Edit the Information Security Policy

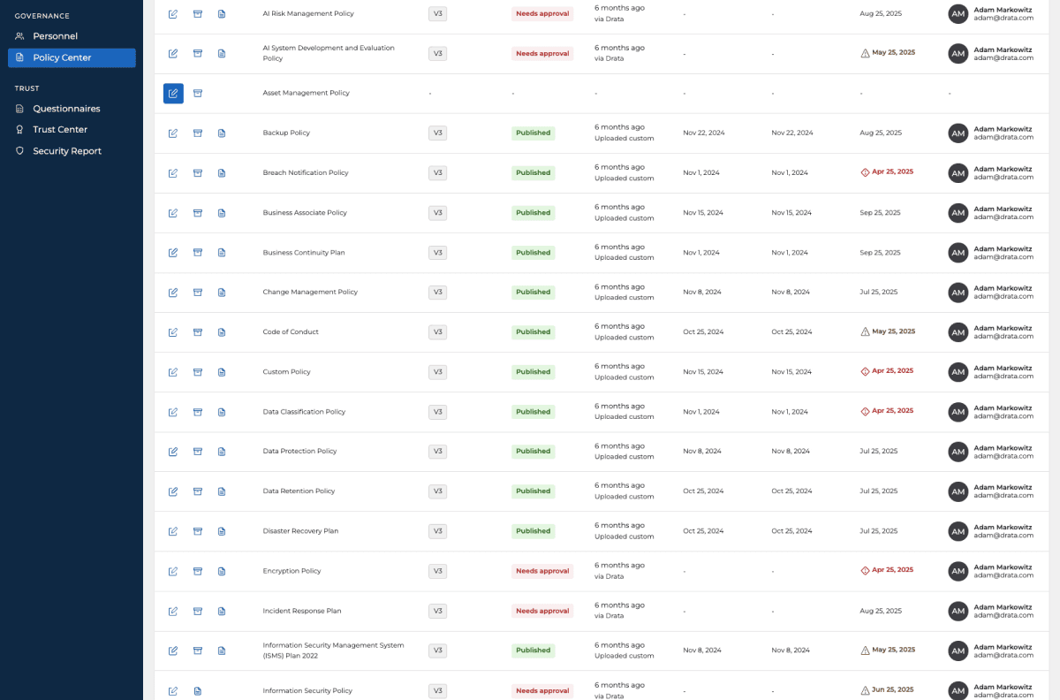point(173,691)
